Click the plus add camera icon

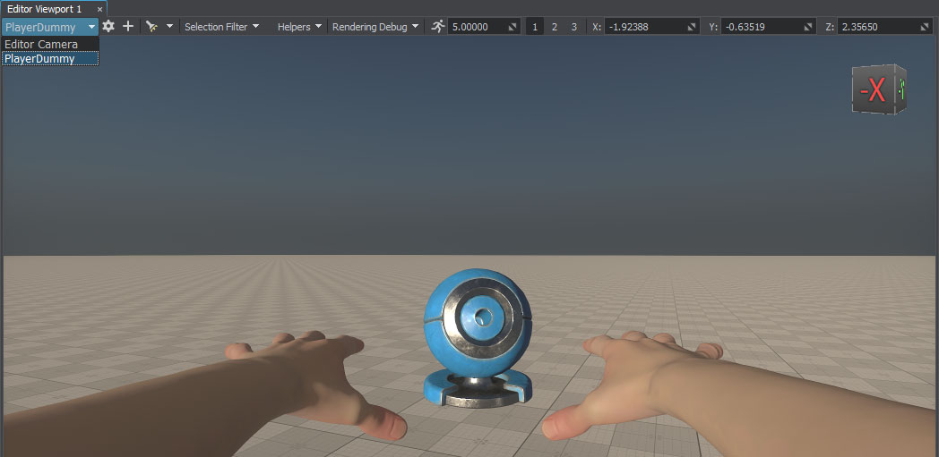click(x=127, y=26)
